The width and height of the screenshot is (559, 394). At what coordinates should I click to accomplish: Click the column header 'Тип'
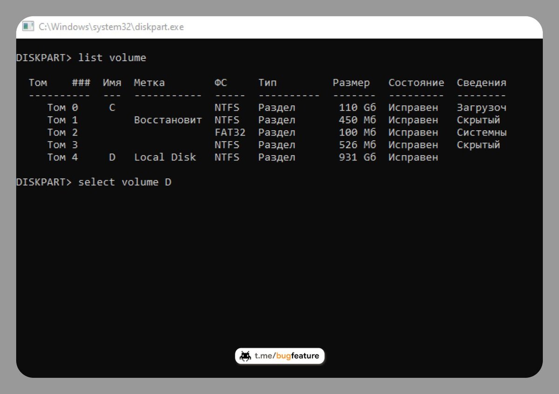pyautogui.click(x=267, y=83)
